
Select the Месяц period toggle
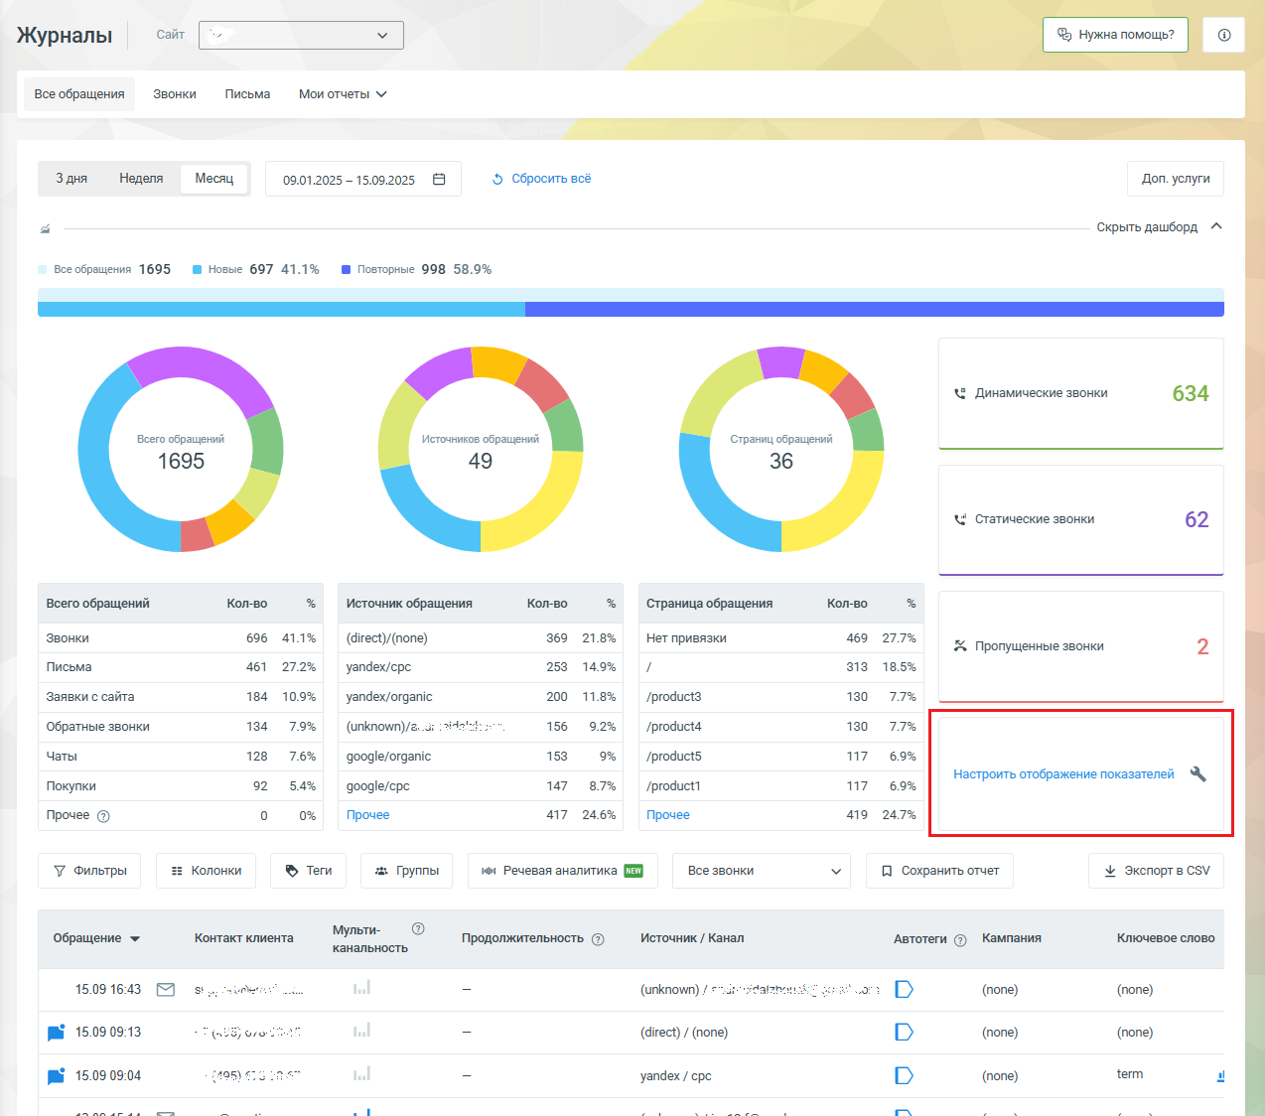click(x=213, y=179)
